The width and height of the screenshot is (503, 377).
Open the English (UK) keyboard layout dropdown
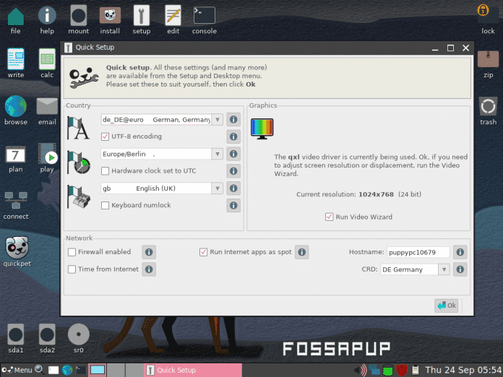pyautogui.click(x=216, y=188)
